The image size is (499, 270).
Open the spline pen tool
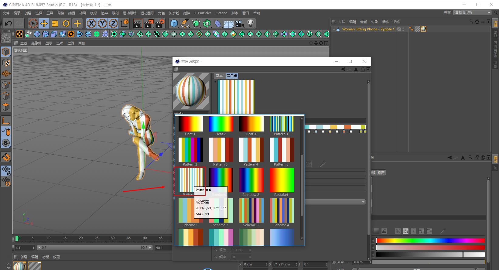click(185, 23)
